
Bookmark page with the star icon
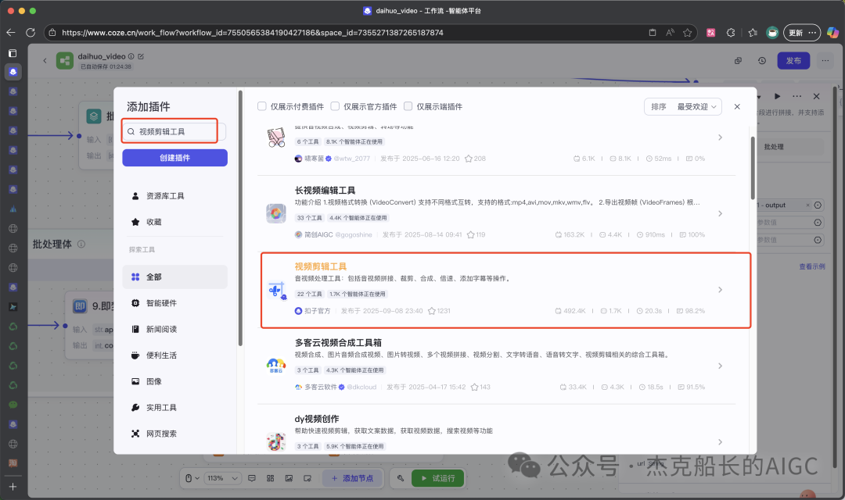click(687, 32)
